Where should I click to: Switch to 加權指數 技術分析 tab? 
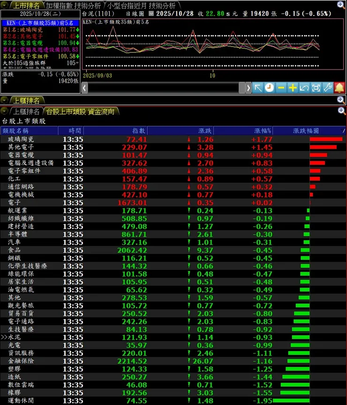tap(73, 5)
